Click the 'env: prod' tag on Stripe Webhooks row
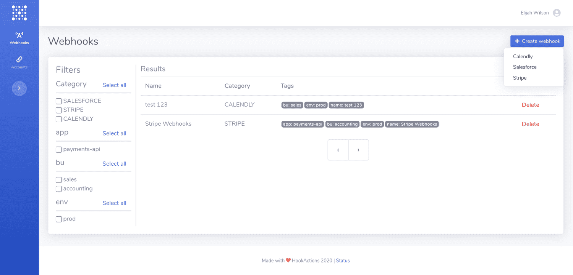This screenshot has height=275, width=573. pyautogui.click(x=372, y=124)
